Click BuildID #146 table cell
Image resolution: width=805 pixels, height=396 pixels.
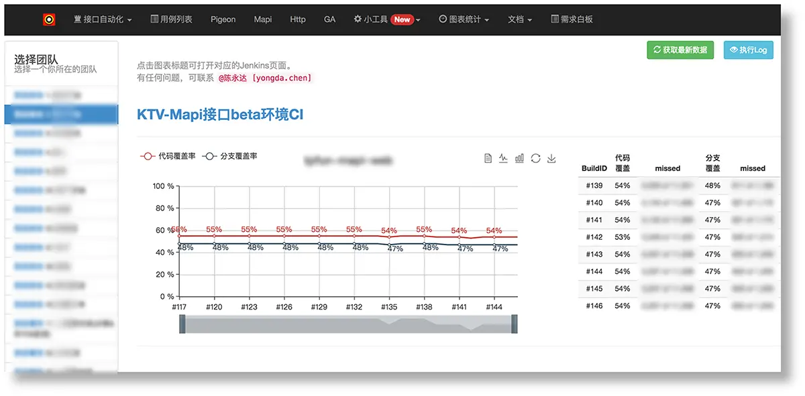click(594, 306)
